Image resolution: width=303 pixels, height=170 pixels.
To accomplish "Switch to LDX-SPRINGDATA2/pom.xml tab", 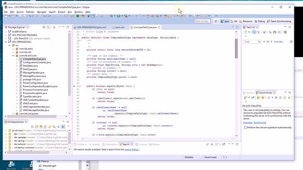I will [x=90, y=27].
